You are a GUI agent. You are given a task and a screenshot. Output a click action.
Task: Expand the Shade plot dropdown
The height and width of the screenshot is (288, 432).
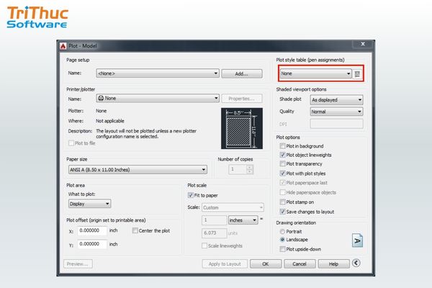tap(336, 99)
